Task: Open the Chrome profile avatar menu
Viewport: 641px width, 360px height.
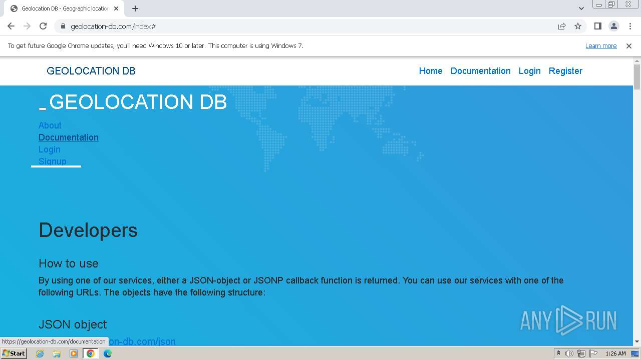Action: coord(613,26)
